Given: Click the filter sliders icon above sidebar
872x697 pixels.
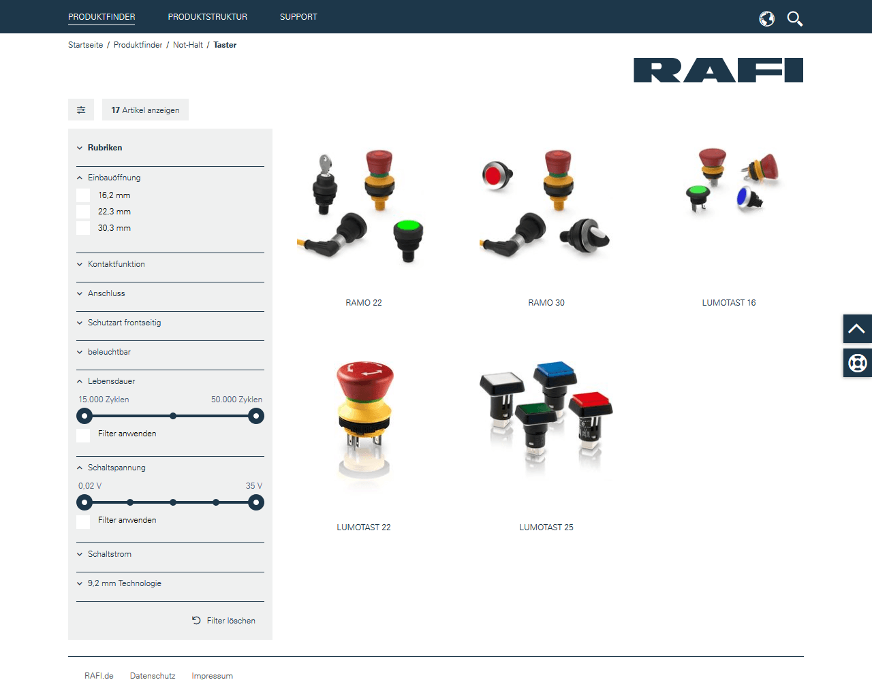Looking at the screenshot, I should click(x=81, y=110).
